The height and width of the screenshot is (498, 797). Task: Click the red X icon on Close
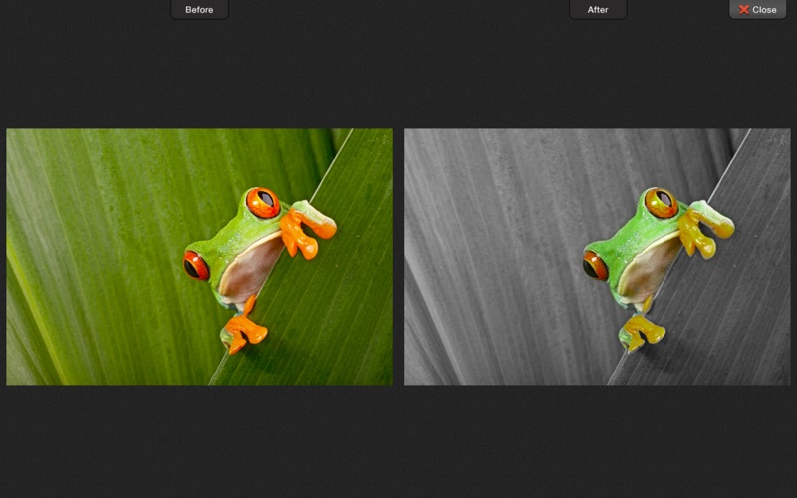pyautogui.click(x=744, y=10)
